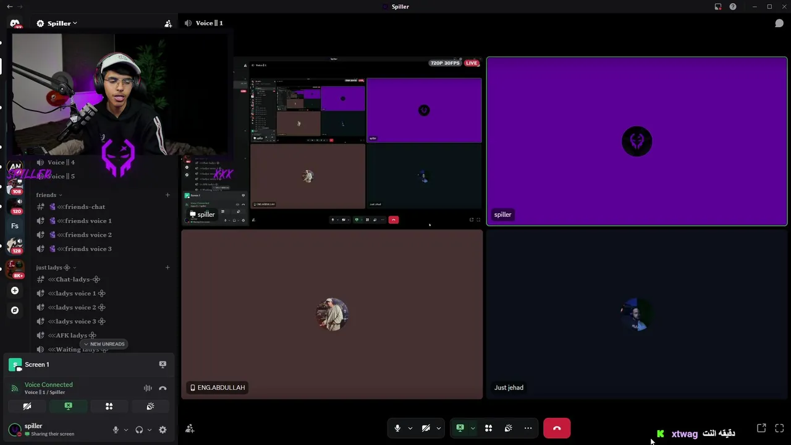This screenshot has height=445, width=791.
Task: Open the server with 128 badge
Action: tap(15, 245)
